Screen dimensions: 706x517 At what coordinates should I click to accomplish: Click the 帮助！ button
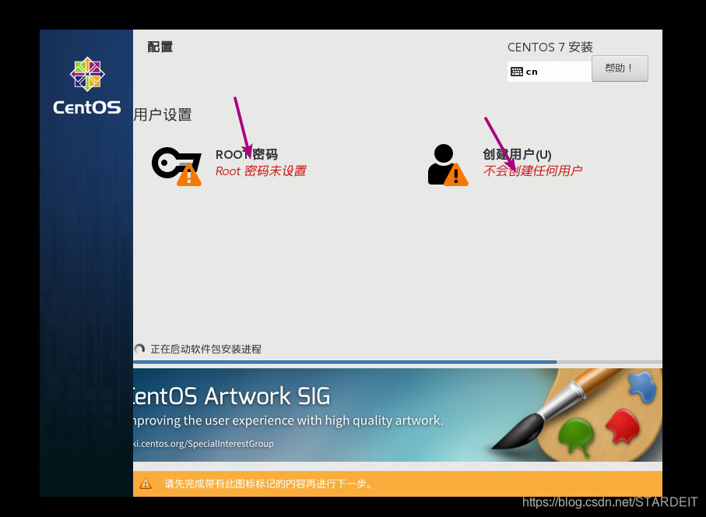tap(620, 69)
